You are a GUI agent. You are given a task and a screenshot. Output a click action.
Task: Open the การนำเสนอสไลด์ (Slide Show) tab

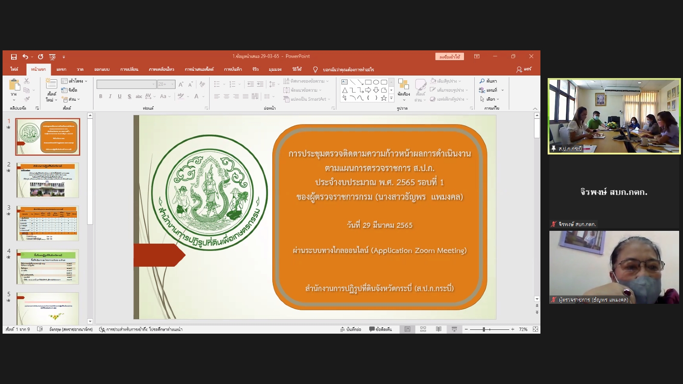tap(199, 69)
